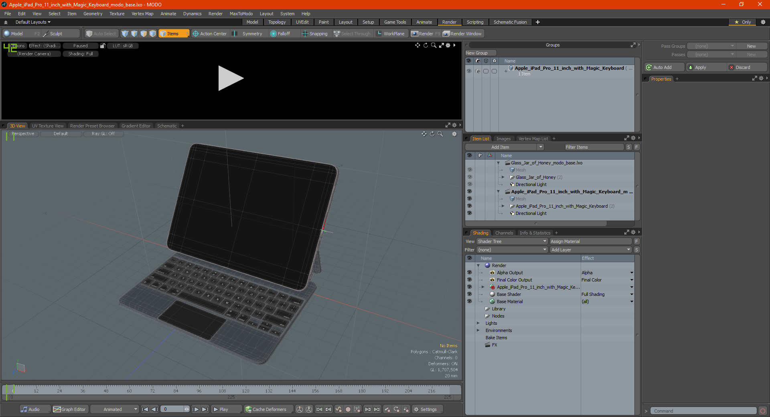Open Default Layouts dropdown
Viewport: 770px width, 417px height.
[x=33, y=22]
